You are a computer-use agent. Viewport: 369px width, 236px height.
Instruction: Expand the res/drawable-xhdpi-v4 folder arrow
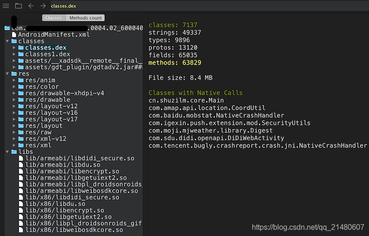tap(14, 93)
